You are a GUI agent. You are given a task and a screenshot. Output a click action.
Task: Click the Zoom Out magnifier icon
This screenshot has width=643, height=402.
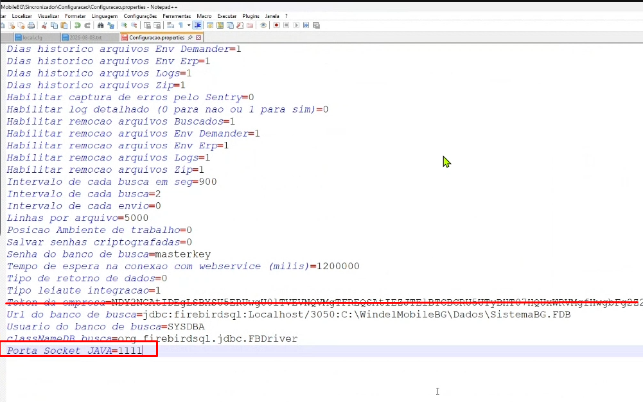coord(134,26)
